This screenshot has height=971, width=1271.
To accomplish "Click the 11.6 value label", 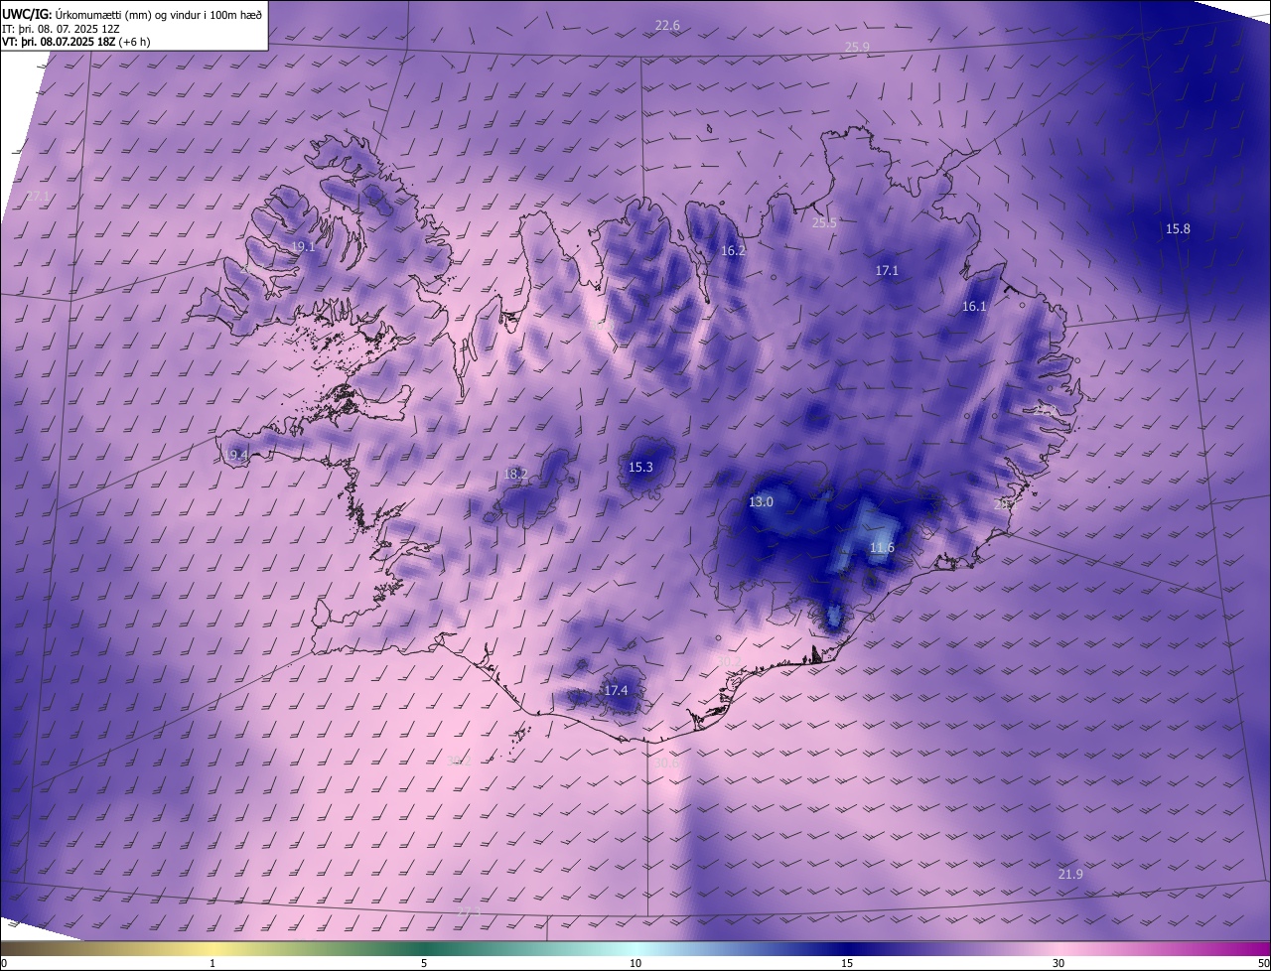I will [882, 548].
